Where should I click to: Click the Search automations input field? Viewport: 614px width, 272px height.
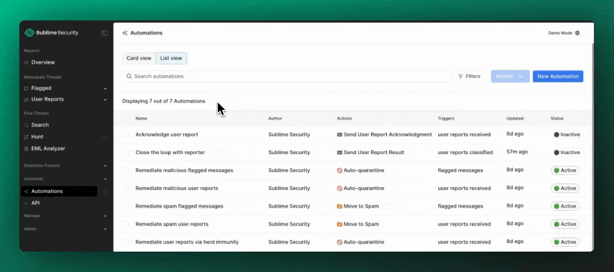[286, 76]
